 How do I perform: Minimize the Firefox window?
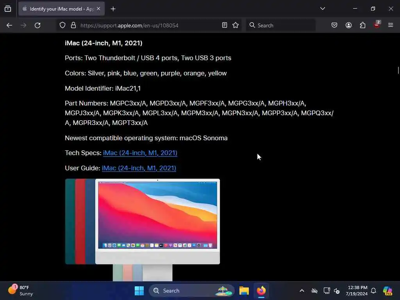click(355, 9)
